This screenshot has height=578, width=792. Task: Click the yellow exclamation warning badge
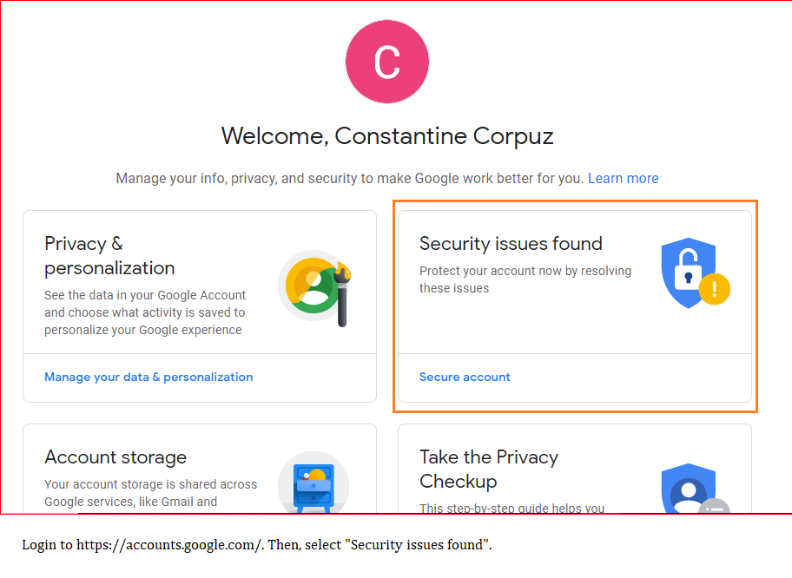pyautogui.click(x=714, y=289)
